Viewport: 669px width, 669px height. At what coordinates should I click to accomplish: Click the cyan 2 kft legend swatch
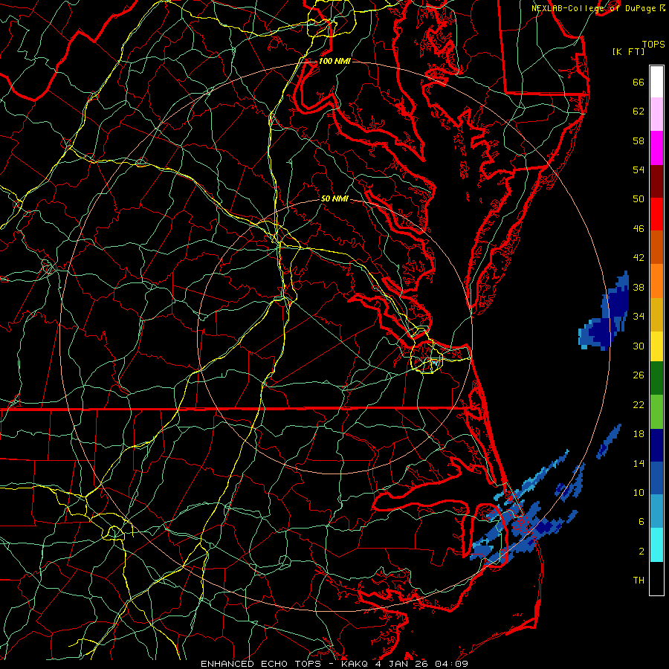click(x=656, y=545)
